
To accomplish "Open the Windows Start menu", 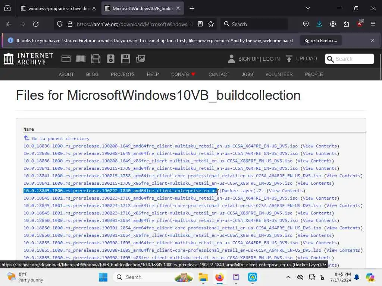I will click(x=103, y=277).
